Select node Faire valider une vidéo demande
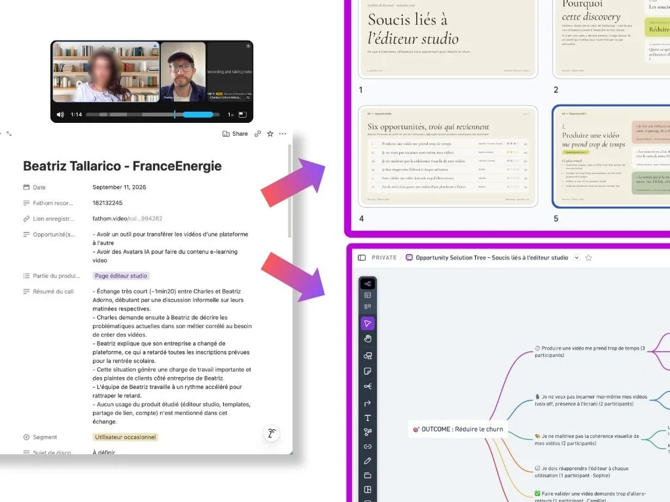670x502 pixels. point(590,497)
